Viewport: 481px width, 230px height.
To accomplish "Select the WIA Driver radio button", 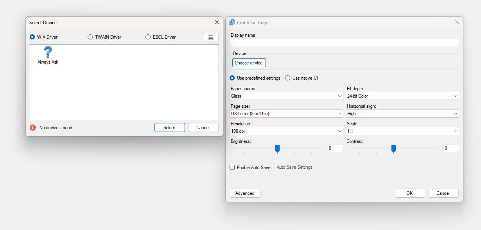I will [32, 37].
